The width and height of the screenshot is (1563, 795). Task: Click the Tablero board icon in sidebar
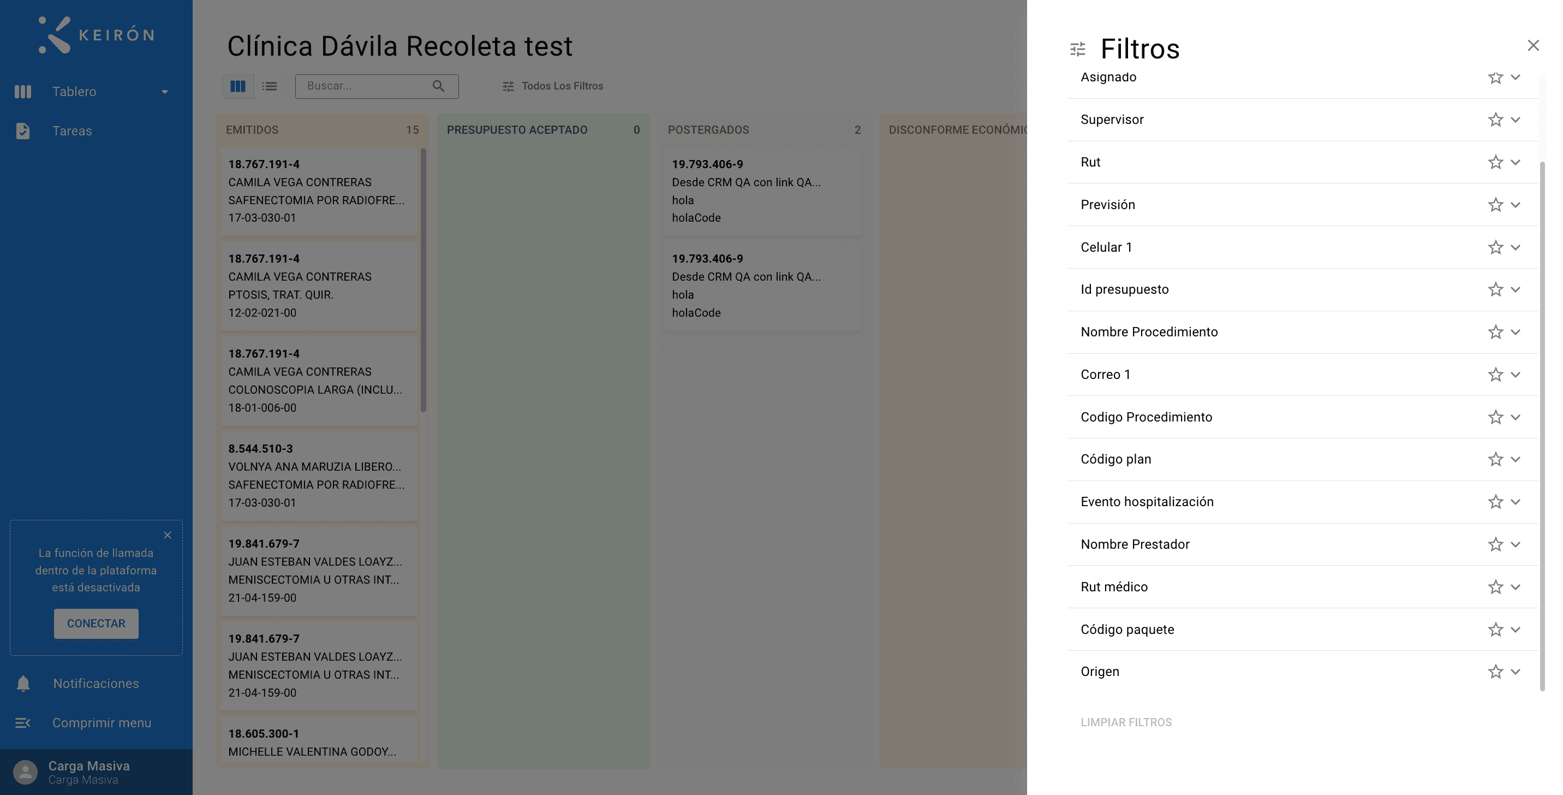[x=22, y=92]
